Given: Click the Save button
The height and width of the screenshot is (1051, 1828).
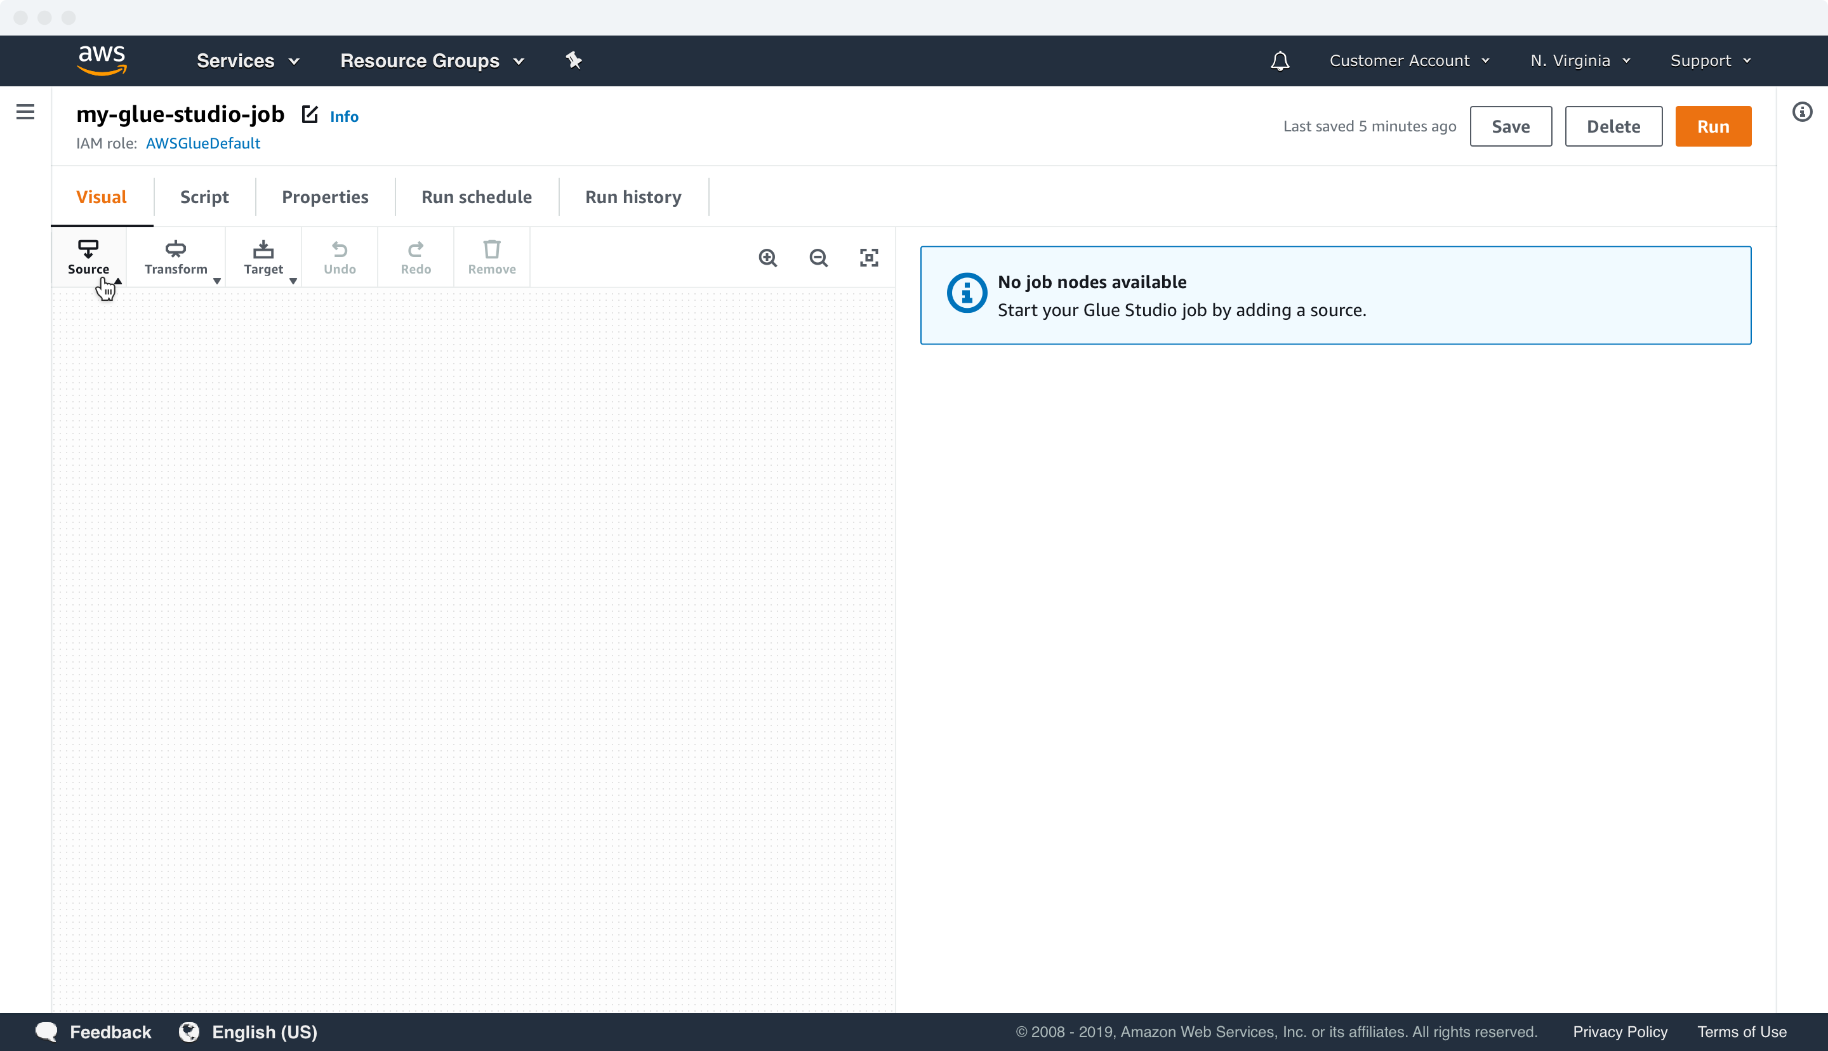Looking at the screenshot, I should pyautogui.click(x=1511, y=126).
